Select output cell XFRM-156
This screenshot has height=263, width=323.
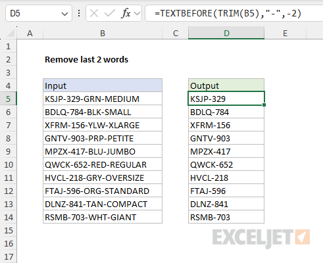coord(226,125)
